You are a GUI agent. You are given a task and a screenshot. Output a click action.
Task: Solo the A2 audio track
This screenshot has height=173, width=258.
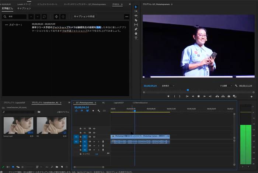pyautogui.click(x=98, y=146)
